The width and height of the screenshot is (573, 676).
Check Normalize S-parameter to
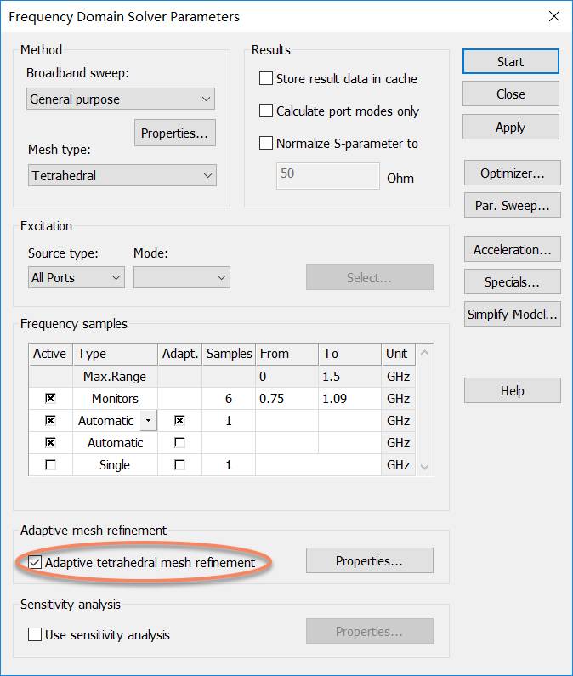tap(266, 143)
